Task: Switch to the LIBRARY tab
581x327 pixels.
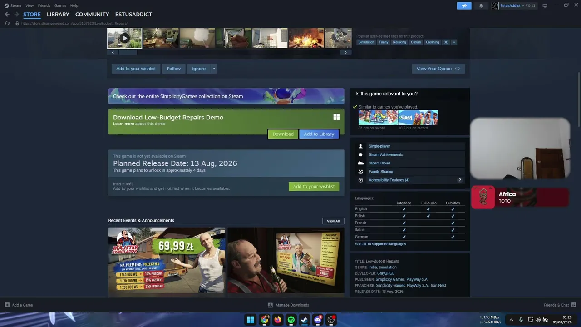Action: [58, 15]
